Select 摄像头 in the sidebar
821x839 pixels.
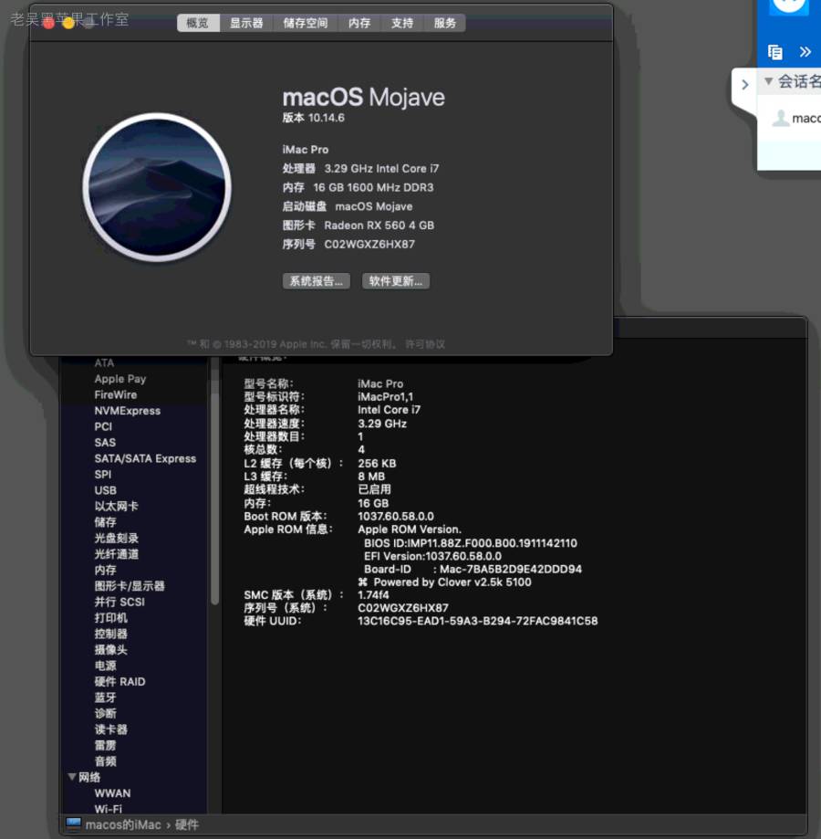111,650
